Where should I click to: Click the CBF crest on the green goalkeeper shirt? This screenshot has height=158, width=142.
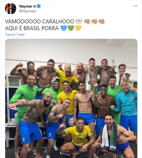pyautogui.click(x=116, y=92)
